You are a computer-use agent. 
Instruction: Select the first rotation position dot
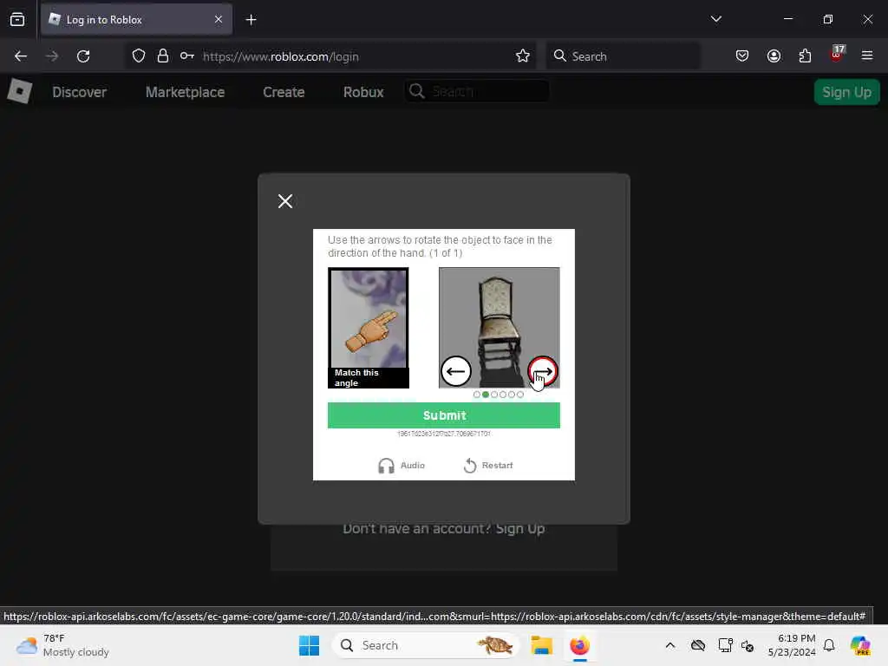pos(477,395)
